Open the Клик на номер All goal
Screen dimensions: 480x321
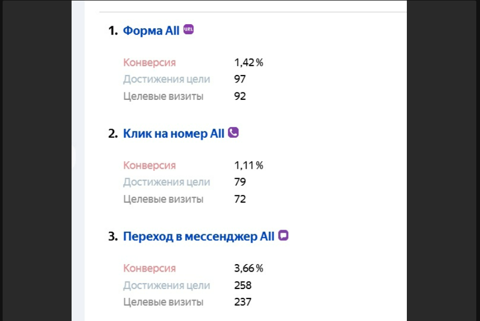174,133
